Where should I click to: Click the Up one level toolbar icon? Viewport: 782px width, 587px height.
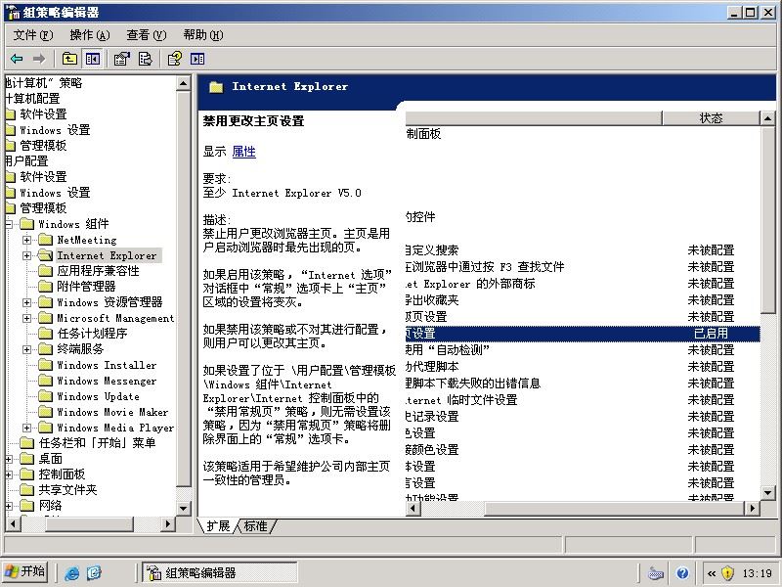point(69,59)
